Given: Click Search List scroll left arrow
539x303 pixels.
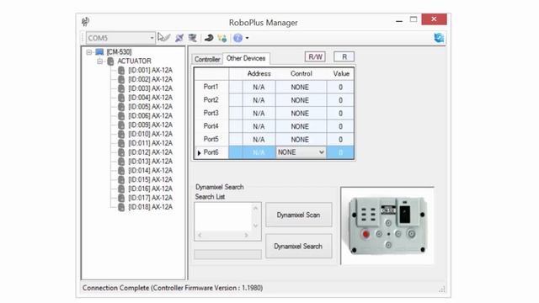Looking at the screenshot, I should pyautogui.click(x=200, y=235).
